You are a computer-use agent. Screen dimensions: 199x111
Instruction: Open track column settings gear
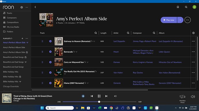point(194,33)
